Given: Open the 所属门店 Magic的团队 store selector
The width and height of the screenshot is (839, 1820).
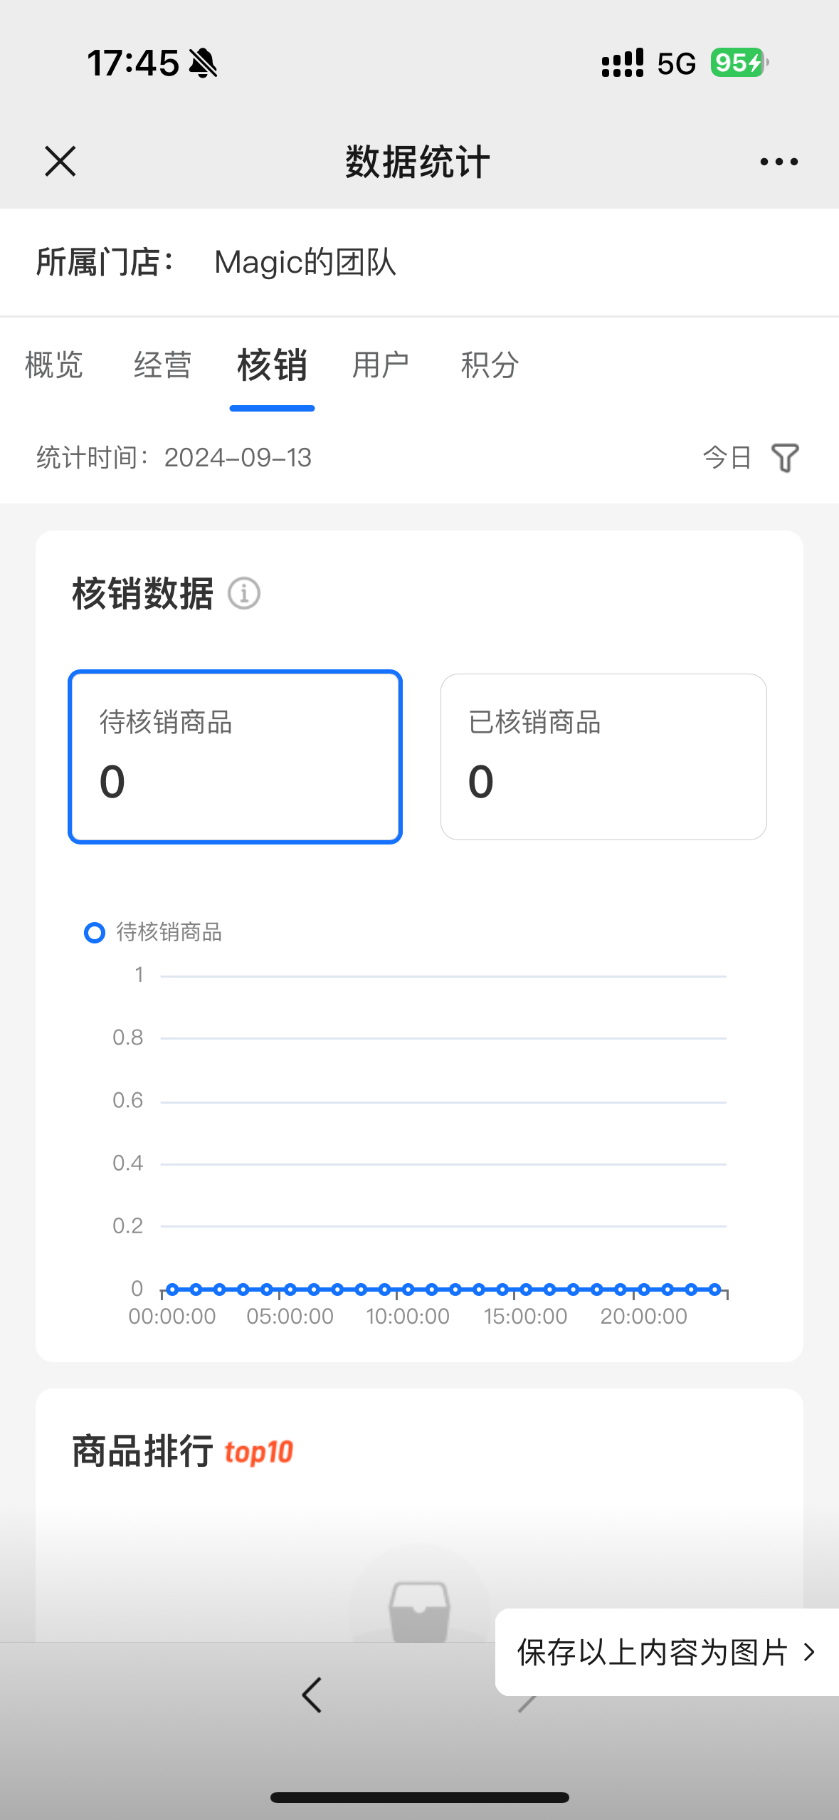Looking at the screenshot, I should point(419,262).
